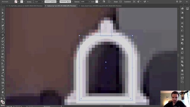
Task: Click the Style label
Action: (x=93, y=2)
